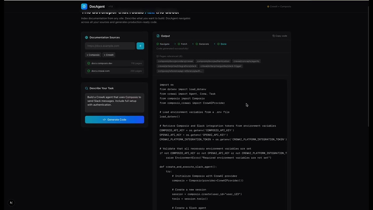Click the CrewAI + Composio label
Image resolution: width=373 pixels, height=210 pixels.
279,6
